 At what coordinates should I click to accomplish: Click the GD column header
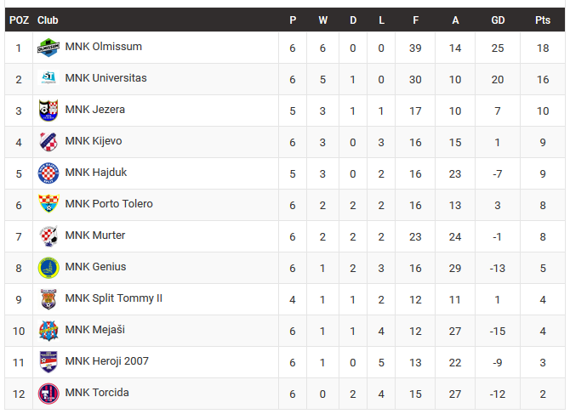498,20
